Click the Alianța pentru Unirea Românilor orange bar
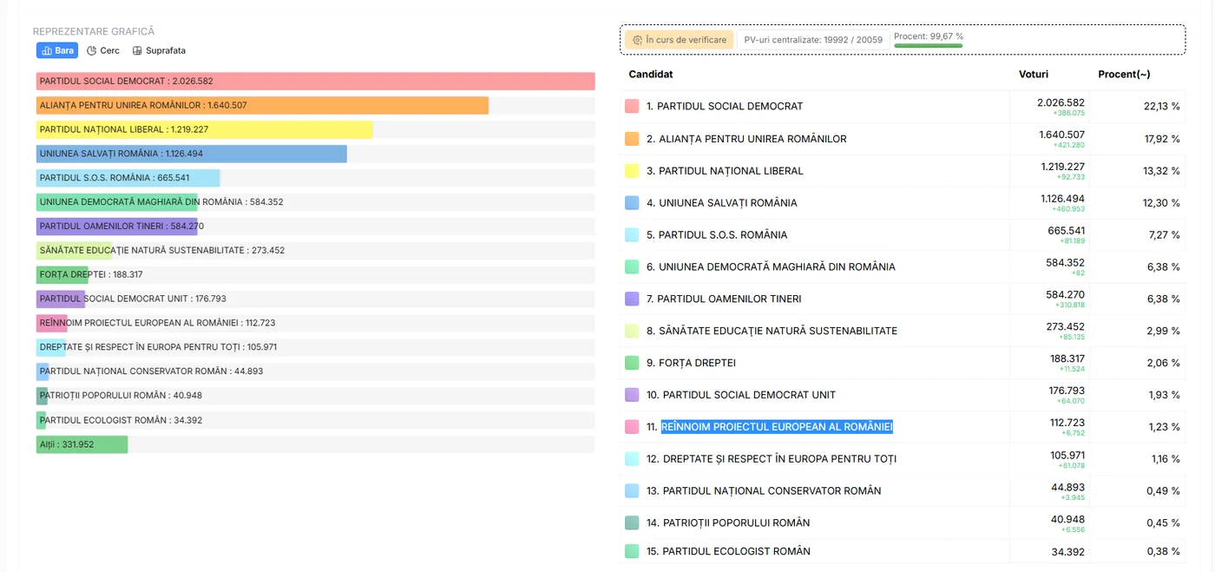1215x572 pixels. [262, 105]
